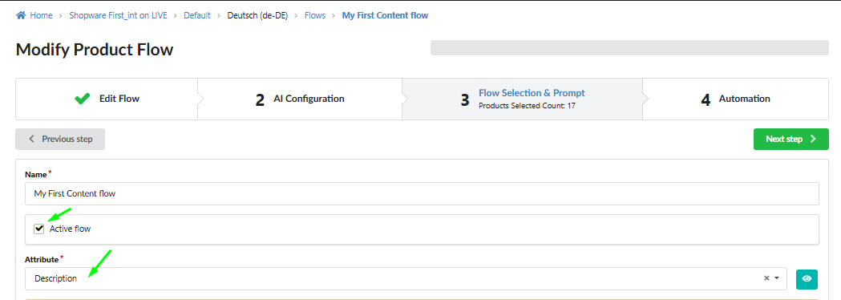The height and width of the screenshot is (300, 841).
Task: Click the step number 2 icon
Action: point(260,99)
